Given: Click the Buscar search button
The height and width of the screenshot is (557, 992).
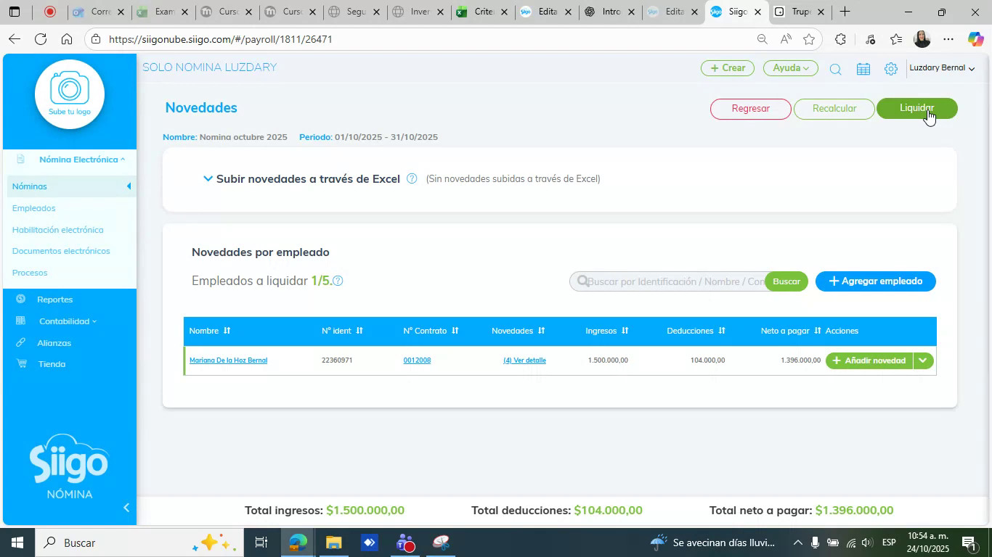Looking at the screenshot, I should tap(786, 281).
